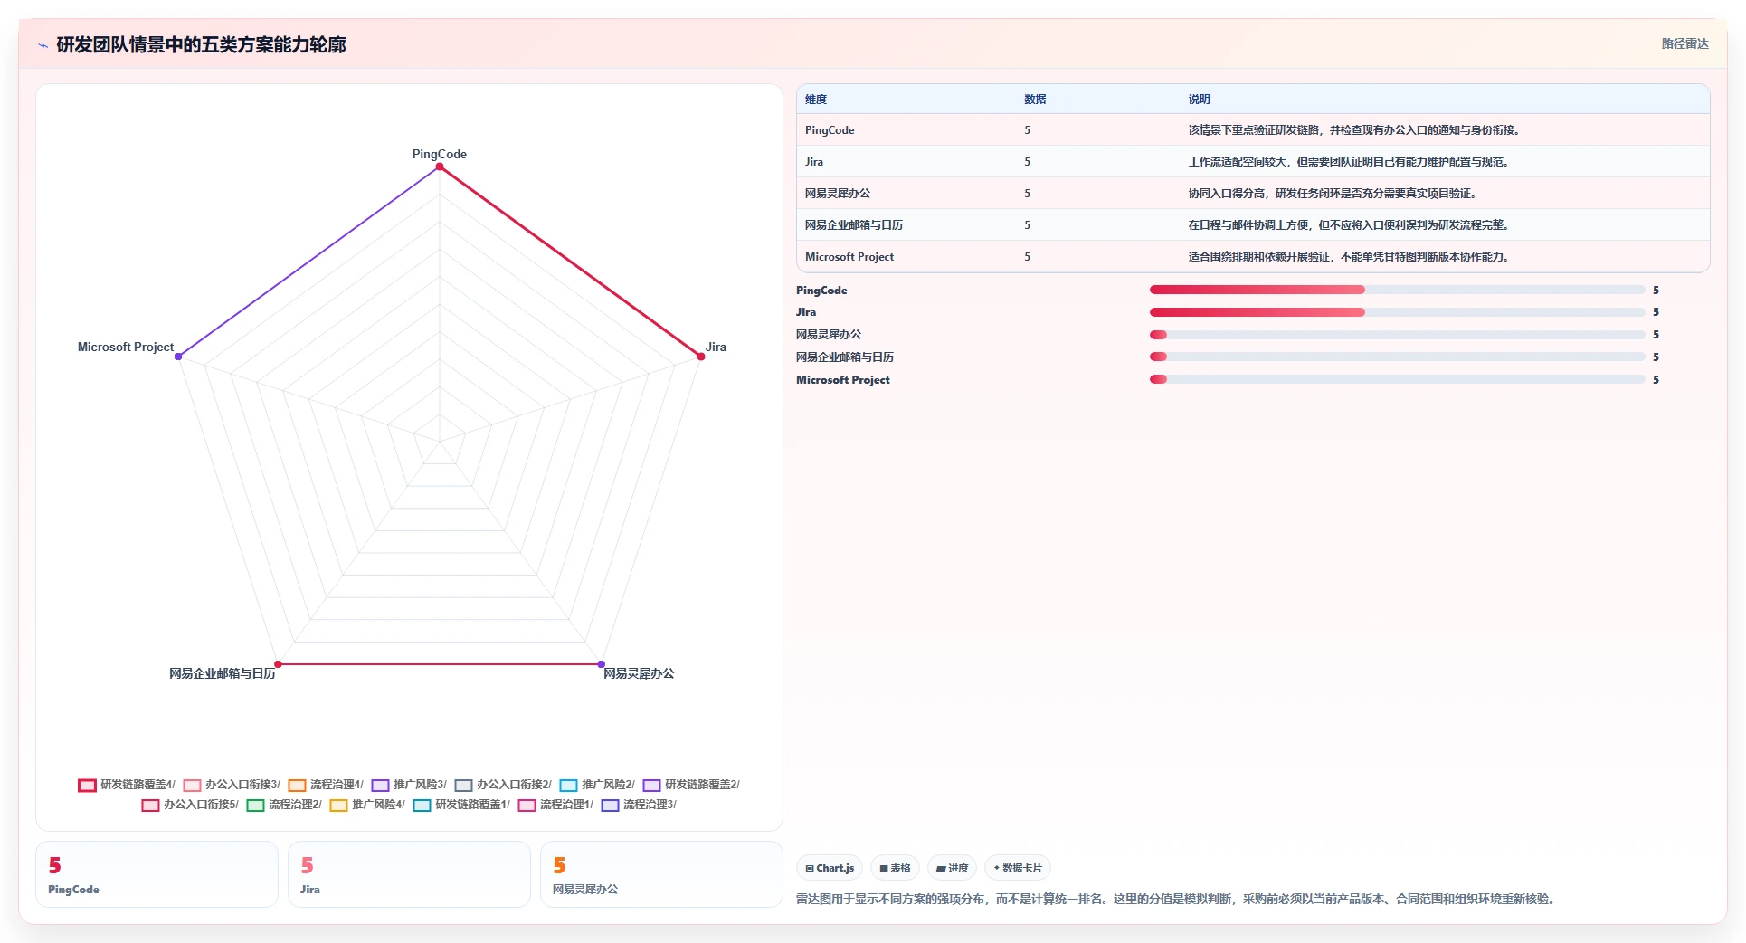Click the Chart.js chip
Screen dimensions: 1746x943
pos(830,868)
